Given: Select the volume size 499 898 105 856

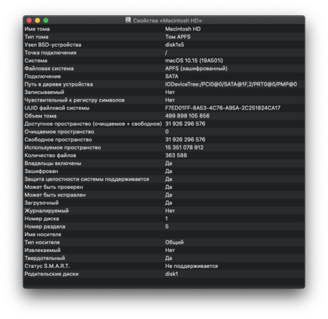Looking at the screenshot, I should [x=188, y=116].
